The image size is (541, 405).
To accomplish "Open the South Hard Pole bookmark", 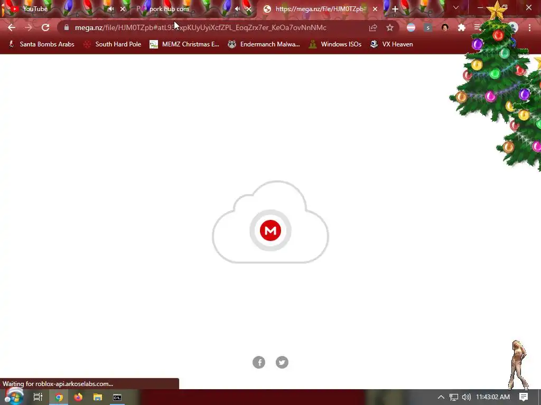I will [x=113, y=44].
